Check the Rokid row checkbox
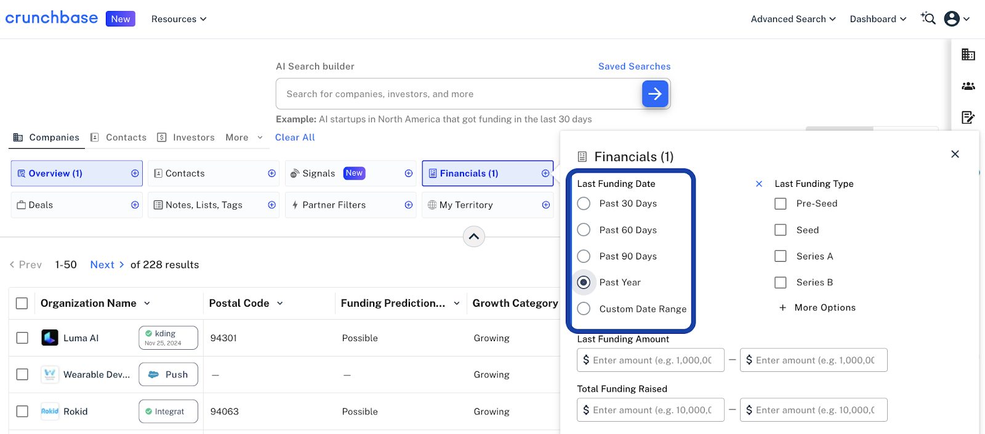The image size is (985, 434). (22, 411)
